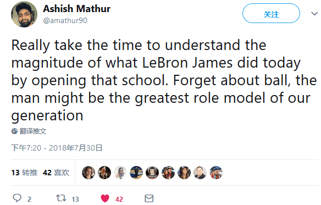
Task: Open the fifth liker avatar with headphones
Action: coord(152,173)
